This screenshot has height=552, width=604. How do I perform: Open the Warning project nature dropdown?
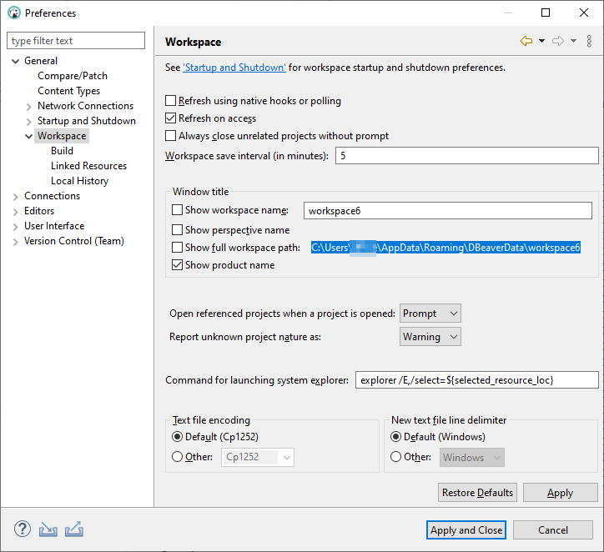[430, 337]
